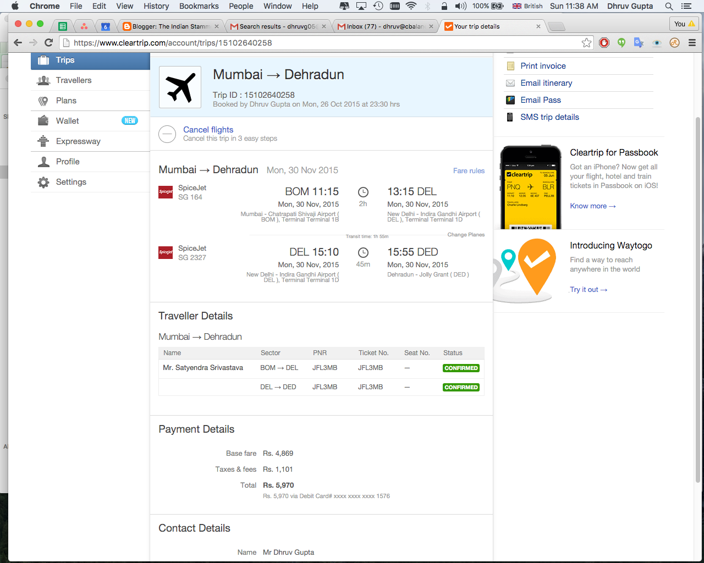Click the Email itinerary link
The image size is (704, 563).
pyautogui.click(x=546, y=83)
